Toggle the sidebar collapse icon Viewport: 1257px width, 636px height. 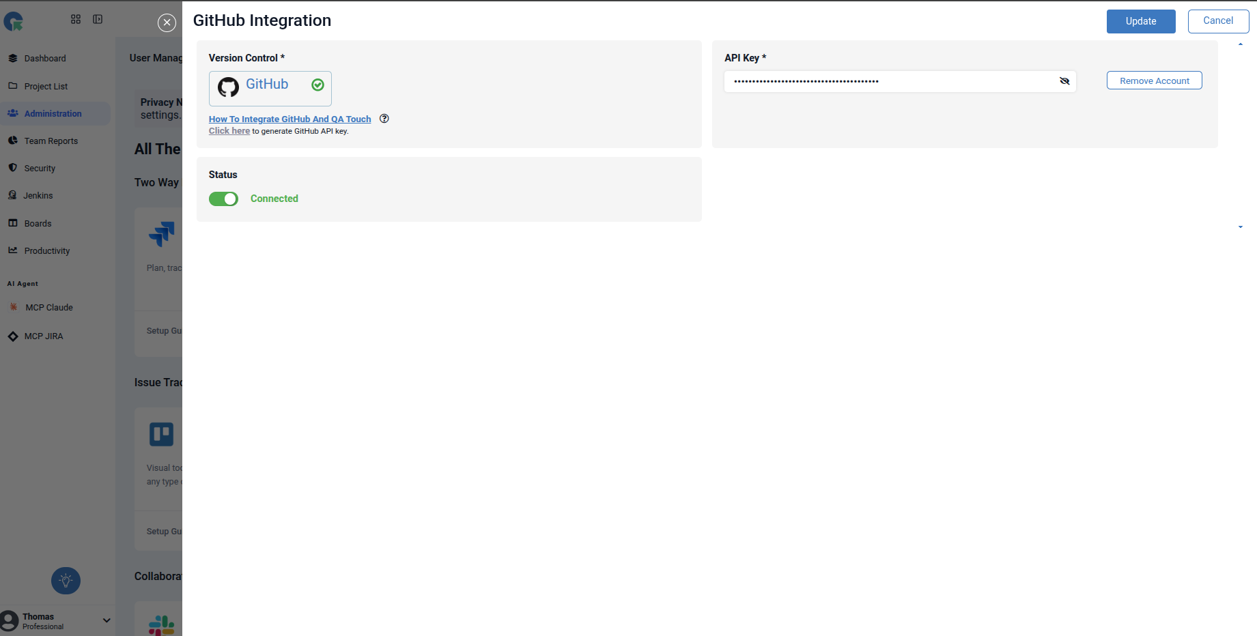(x=98, y=19)
